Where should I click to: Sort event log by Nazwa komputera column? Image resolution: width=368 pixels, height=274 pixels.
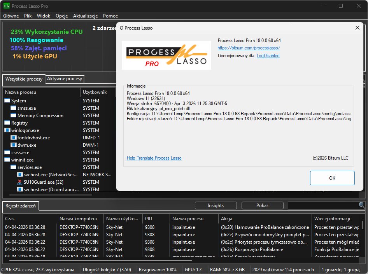pyautogui.click(x=80, y=219)
